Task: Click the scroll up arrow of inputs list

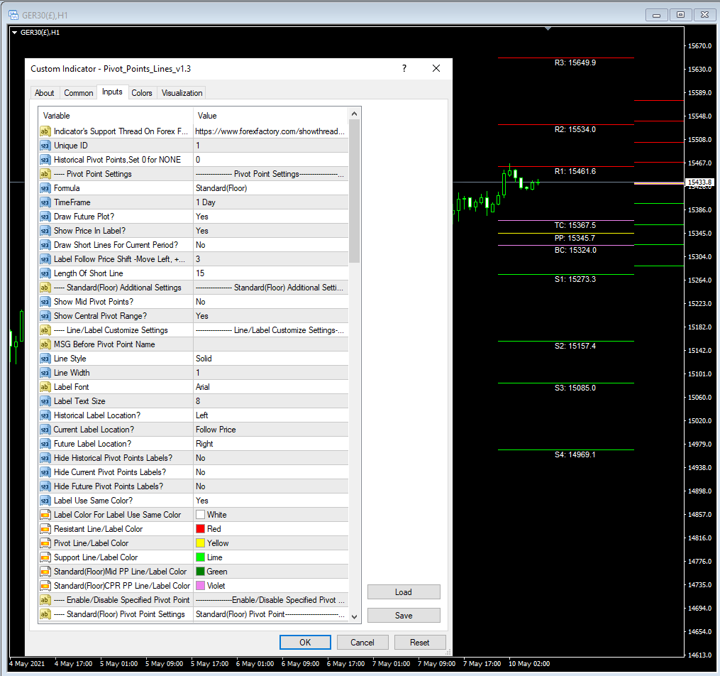Action: click(x=355, y=114)
